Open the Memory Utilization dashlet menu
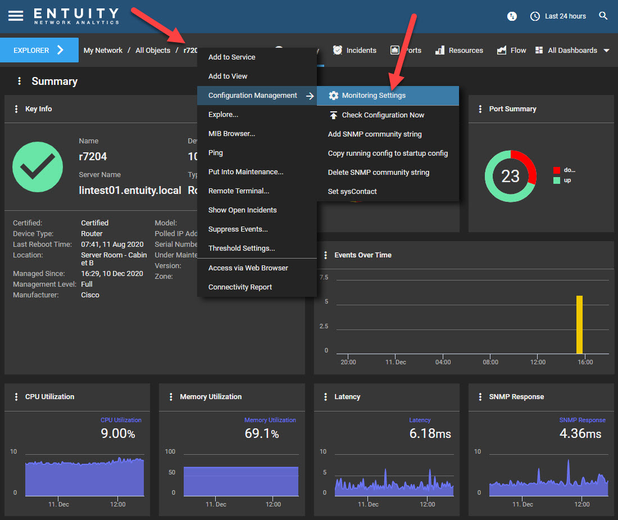This screenshot has height=520, width=618. pos(171,396)
